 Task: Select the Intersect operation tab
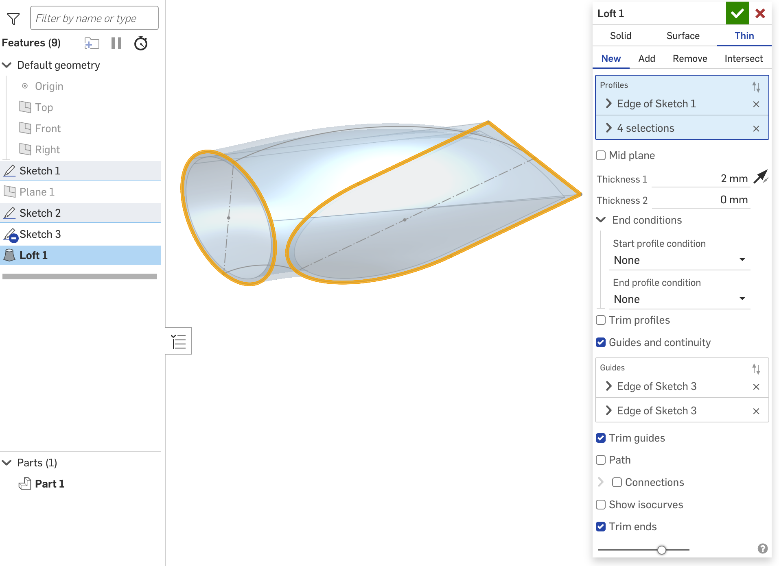(x=744, y=59)
